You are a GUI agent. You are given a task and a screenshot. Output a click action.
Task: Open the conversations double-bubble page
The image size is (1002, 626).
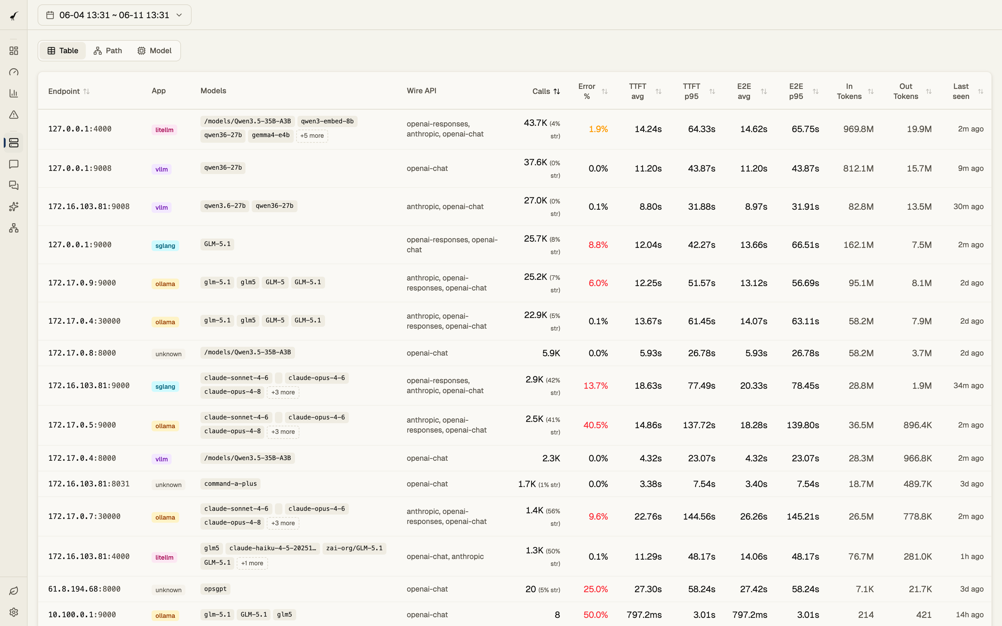tap(14, 186)
